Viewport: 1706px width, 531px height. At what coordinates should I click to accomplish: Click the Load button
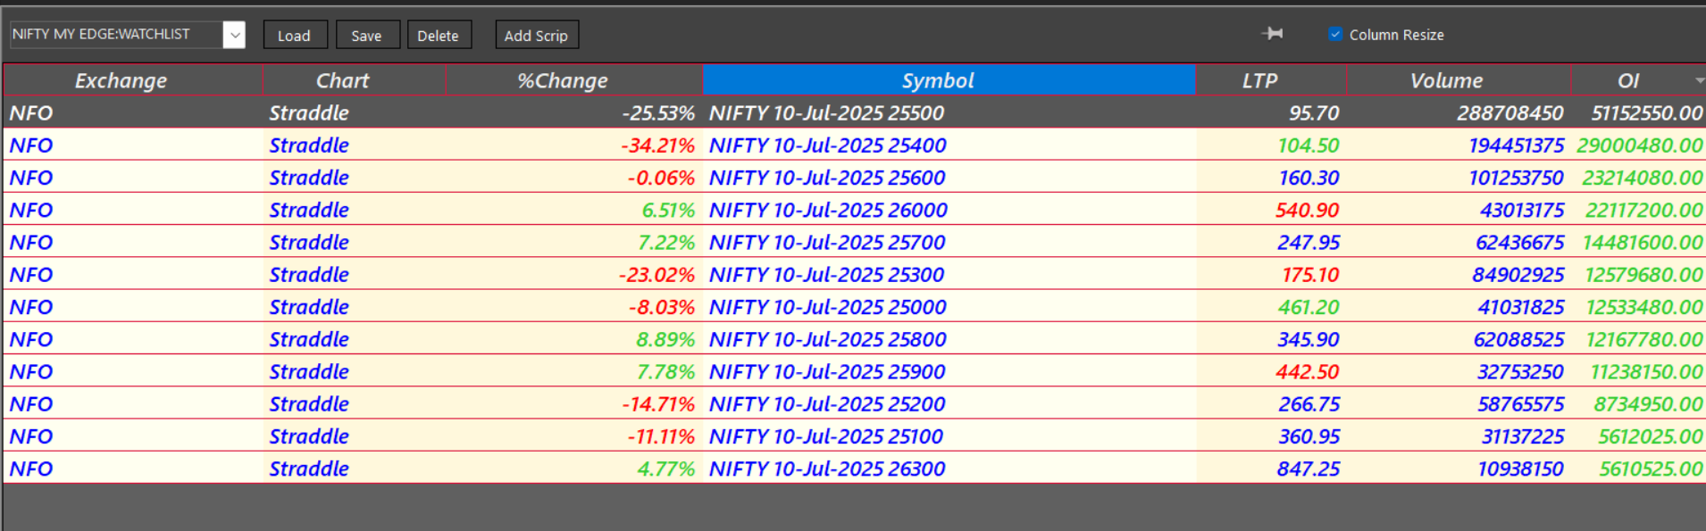pos(295,35)
